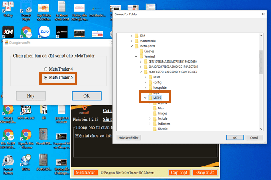This screenshot has width=271, height=180.
Task: Open 'tai khoan demo ic.txt' text file
Action: [62, 11]
